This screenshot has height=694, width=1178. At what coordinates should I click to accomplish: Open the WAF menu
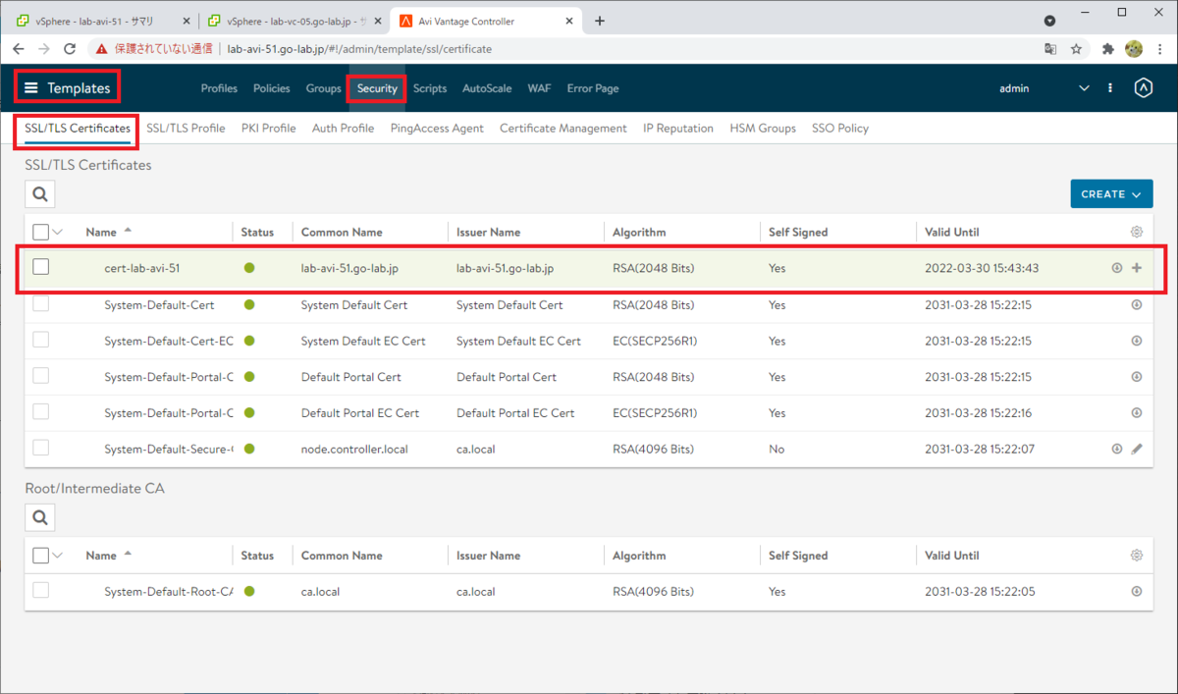539,88
